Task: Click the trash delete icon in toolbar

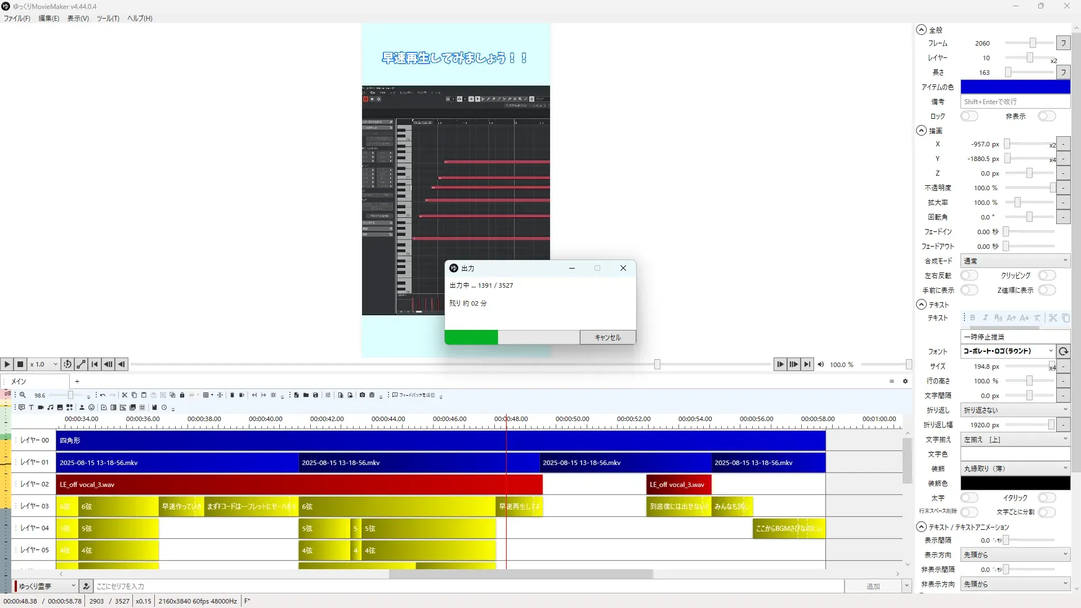Action: (x=232, y=395)
